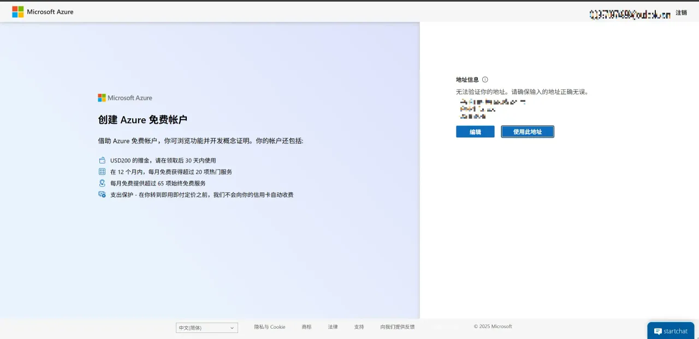Click the 使用此地址 button
699x339 pixels.
coord(528,132)
